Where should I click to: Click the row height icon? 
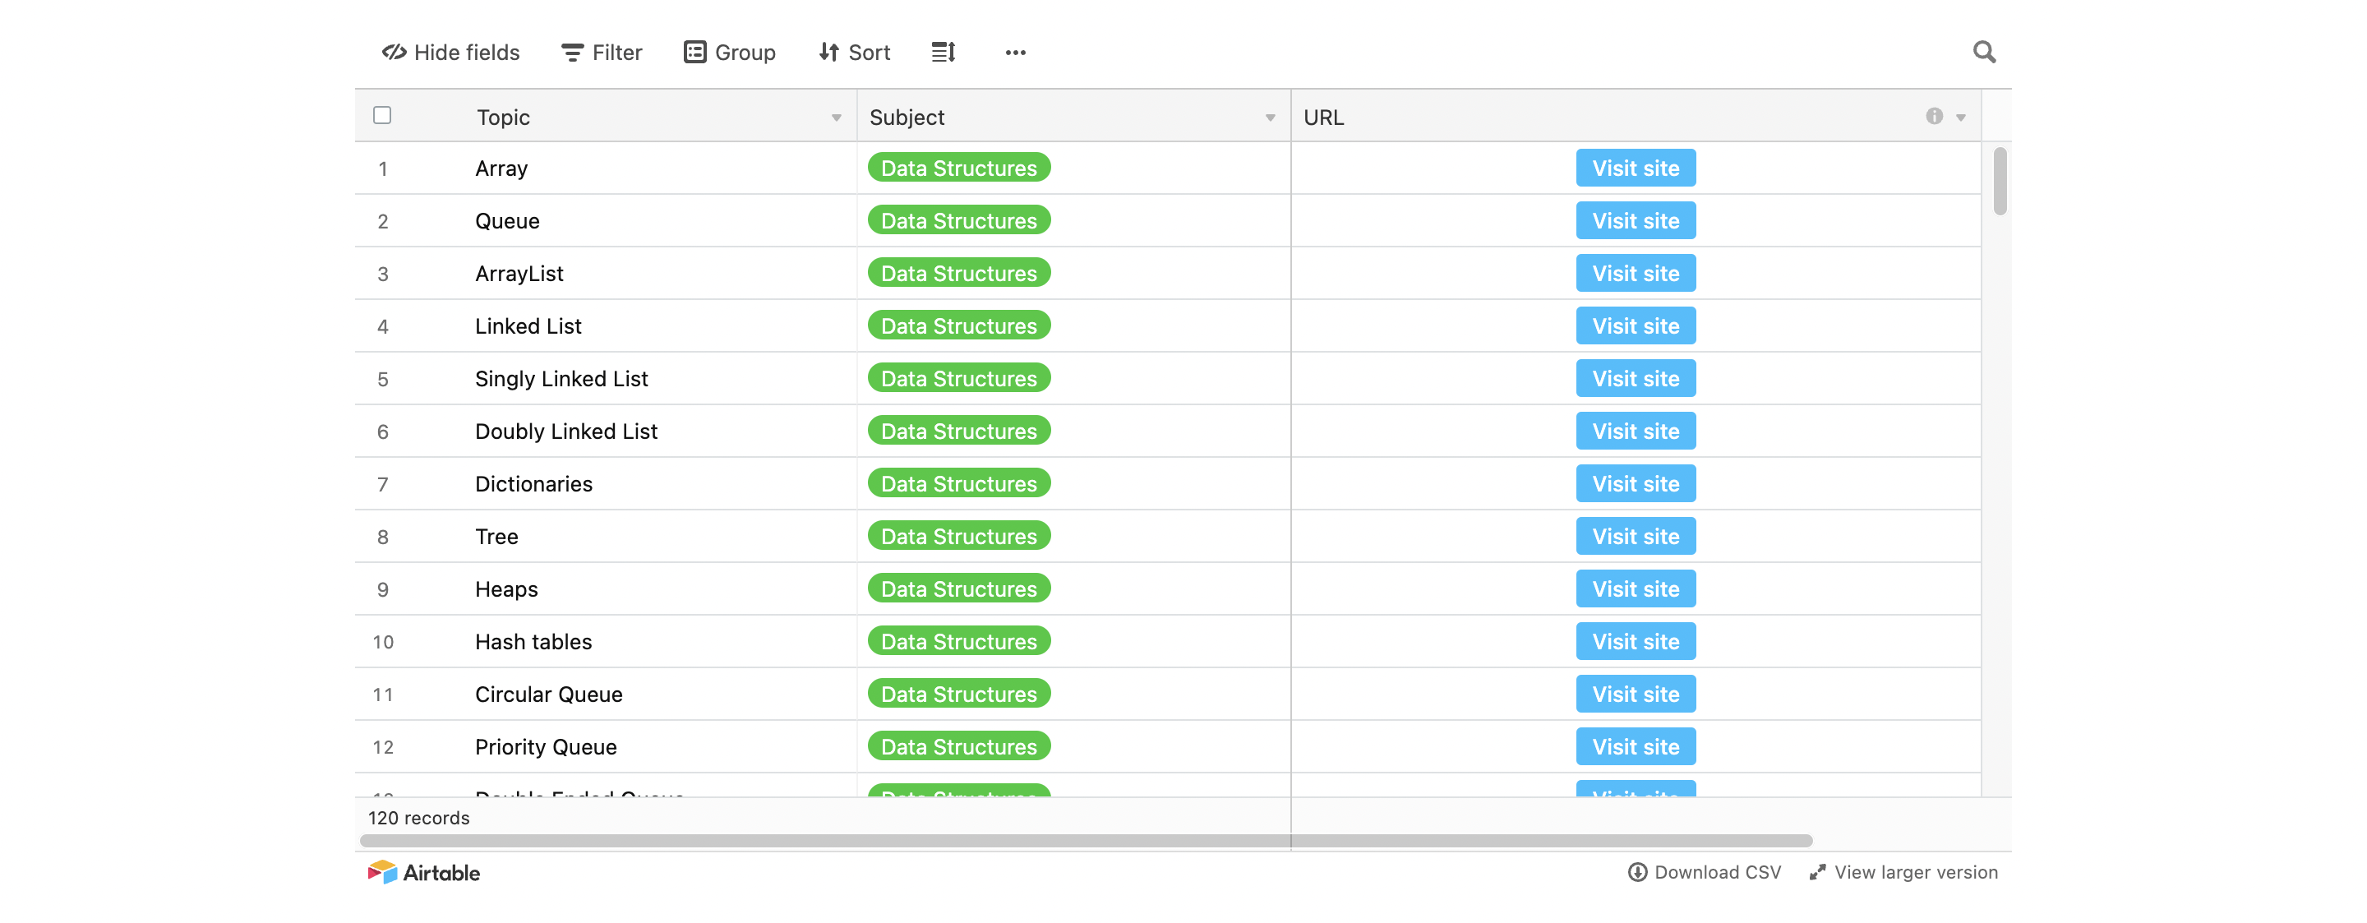tap(944, 53)
